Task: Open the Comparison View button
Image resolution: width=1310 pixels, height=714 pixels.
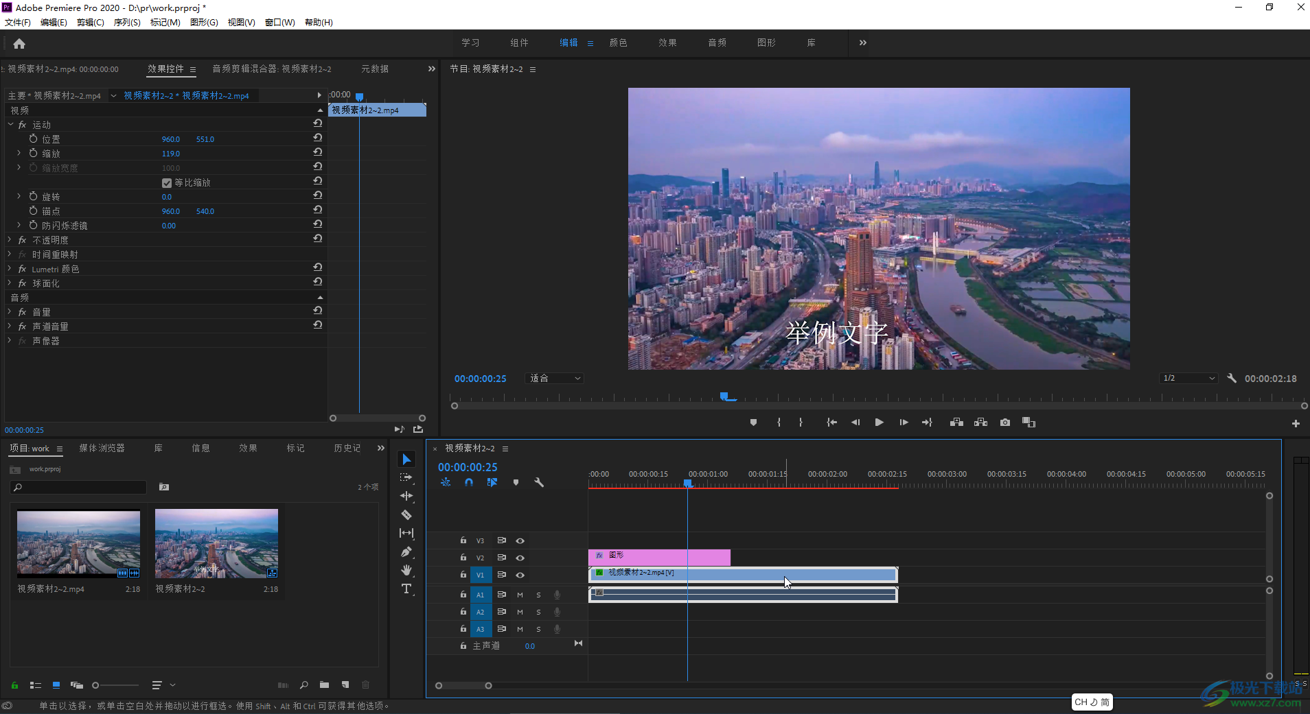Action: 1029,423
